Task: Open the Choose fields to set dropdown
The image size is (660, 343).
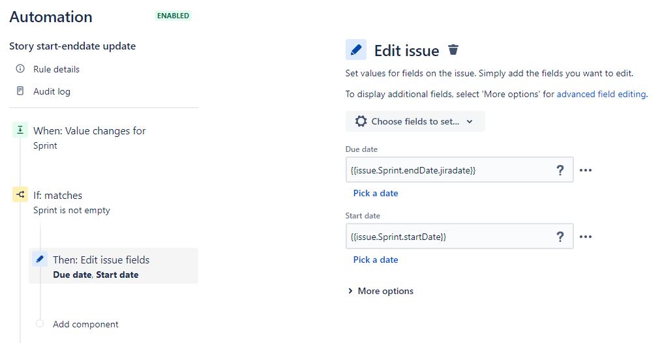Action: tap(415, 121)
